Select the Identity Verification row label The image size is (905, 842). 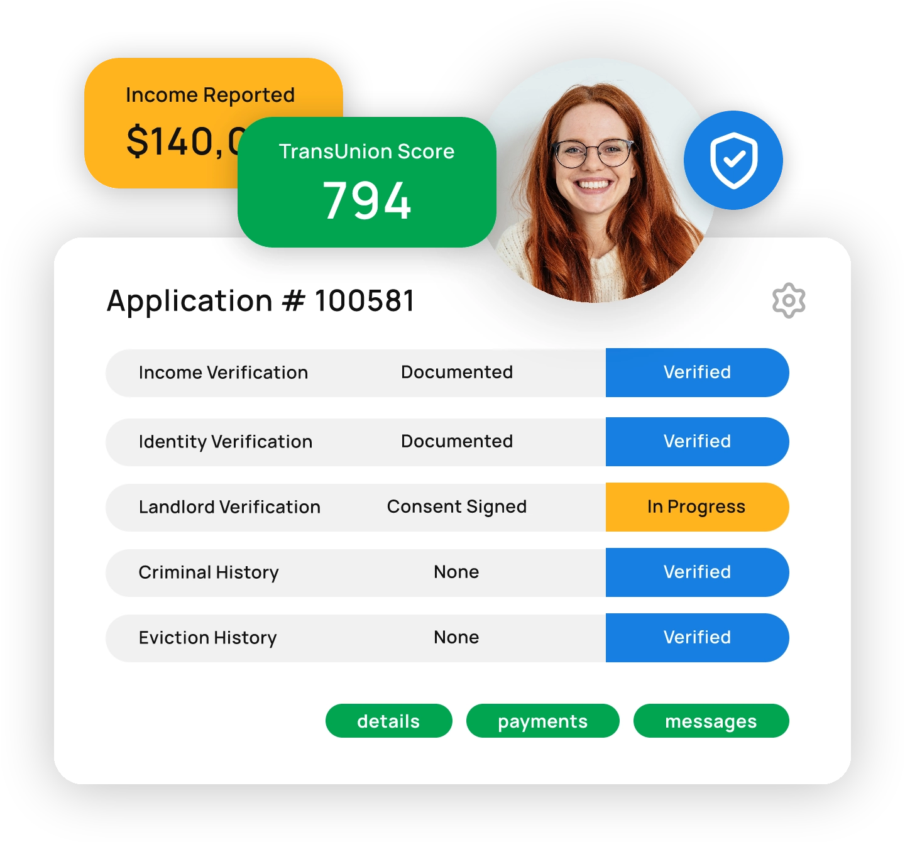(x=225, y=442)
